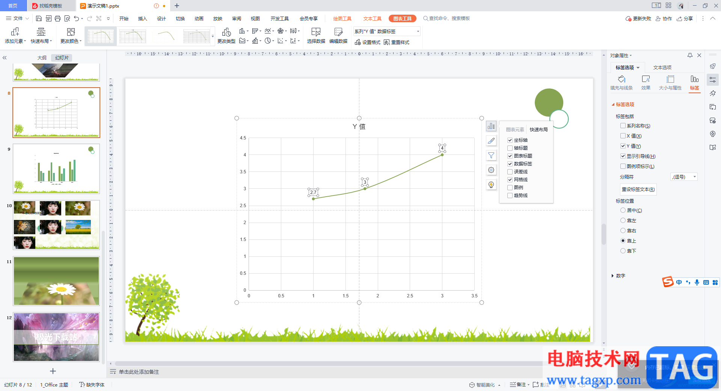
Task: Check 系列名称(S) in label options
Action: click(623, 126)
